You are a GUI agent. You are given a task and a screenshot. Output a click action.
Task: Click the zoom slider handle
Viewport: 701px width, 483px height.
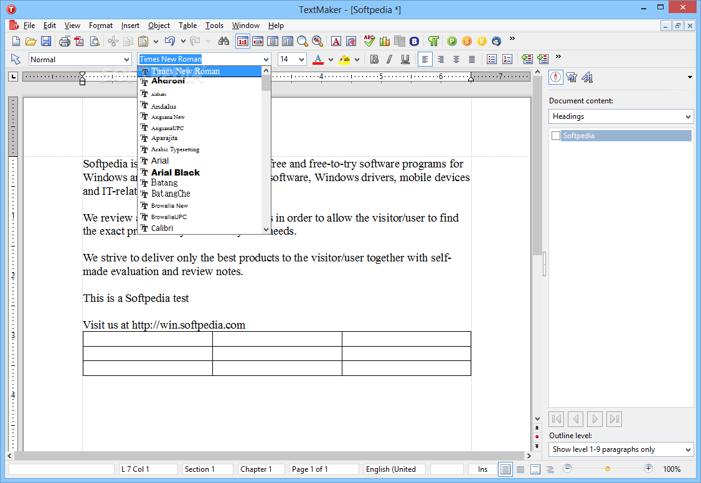[x=608, y=469]
